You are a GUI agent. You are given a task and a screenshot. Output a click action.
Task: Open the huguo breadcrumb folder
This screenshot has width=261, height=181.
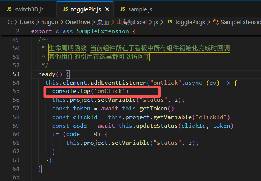coord(50,22)
